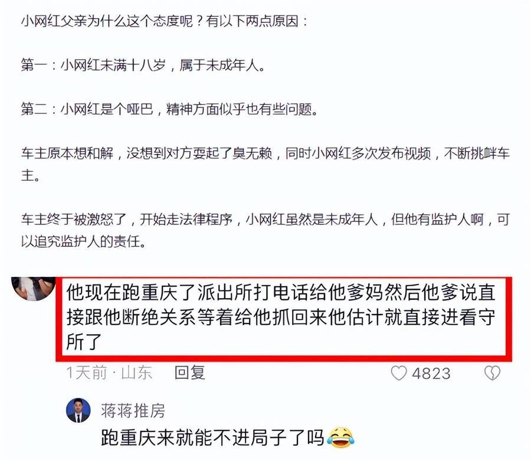The height and width of the screenshot is (461, 531).
Task: Tap the commenter avatar beside red box
Action: 33,289
